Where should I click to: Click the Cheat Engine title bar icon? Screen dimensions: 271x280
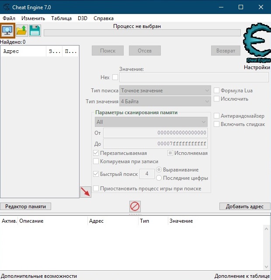tap(6, 7)
